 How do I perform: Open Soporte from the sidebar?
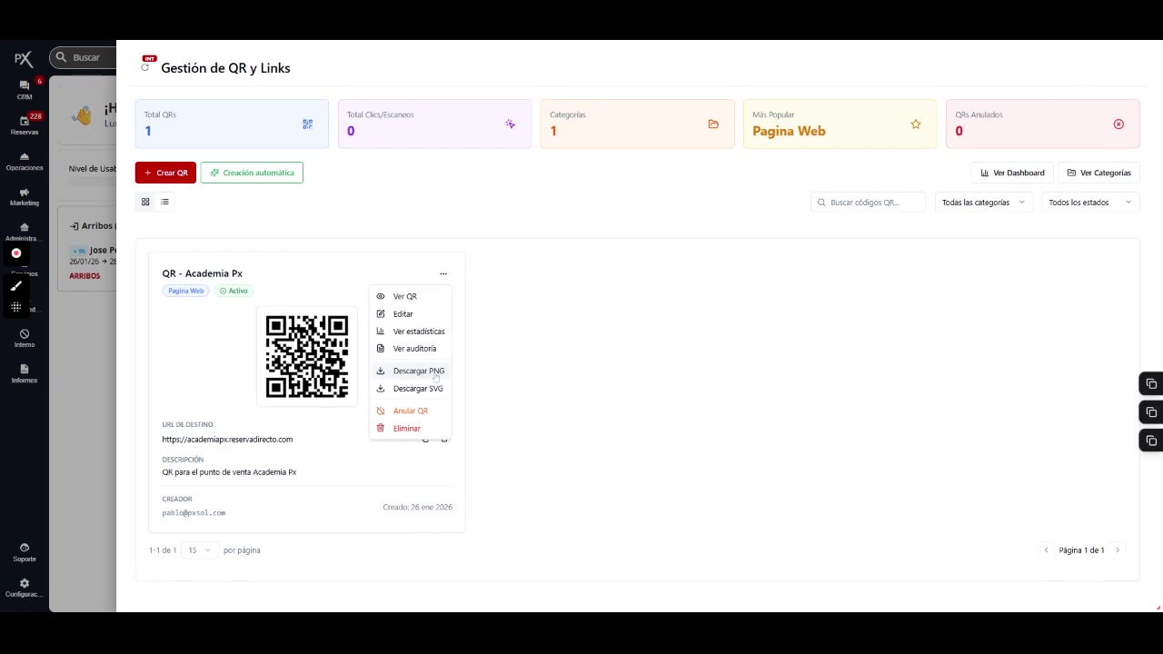[x=25, y=552]
